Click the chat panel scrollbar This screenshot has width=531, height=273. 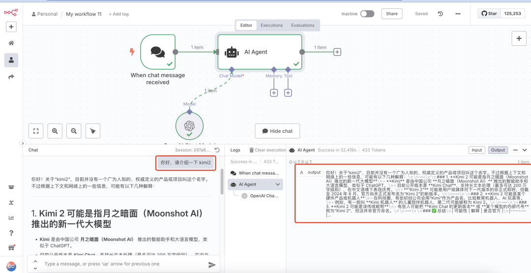click(222, 182)
